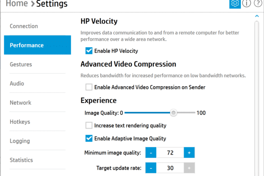Check Increase text rendering quality
The width and height of the screenshot is (264, 176).
[x=89, y=125]
